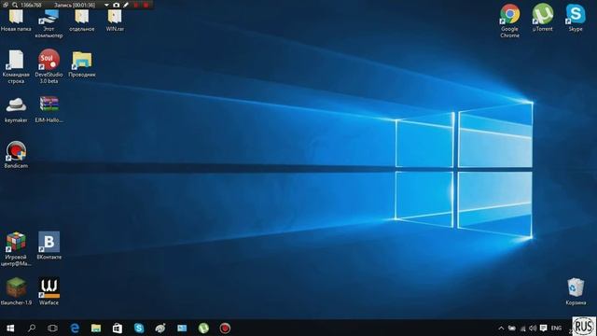Open the recording bar dropdown arrow

click(x=106, y=5)
